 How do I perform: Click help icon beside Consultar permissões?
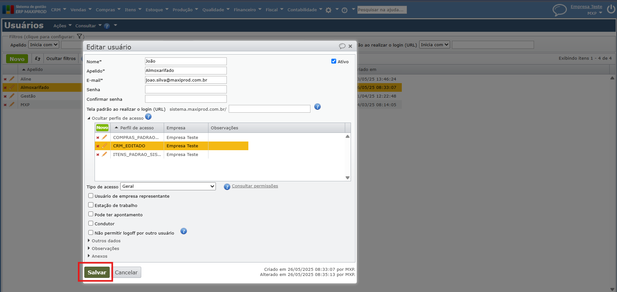(227, 187)
